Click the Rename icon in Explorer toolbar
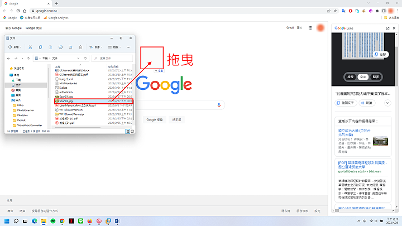 click(60, 47)
